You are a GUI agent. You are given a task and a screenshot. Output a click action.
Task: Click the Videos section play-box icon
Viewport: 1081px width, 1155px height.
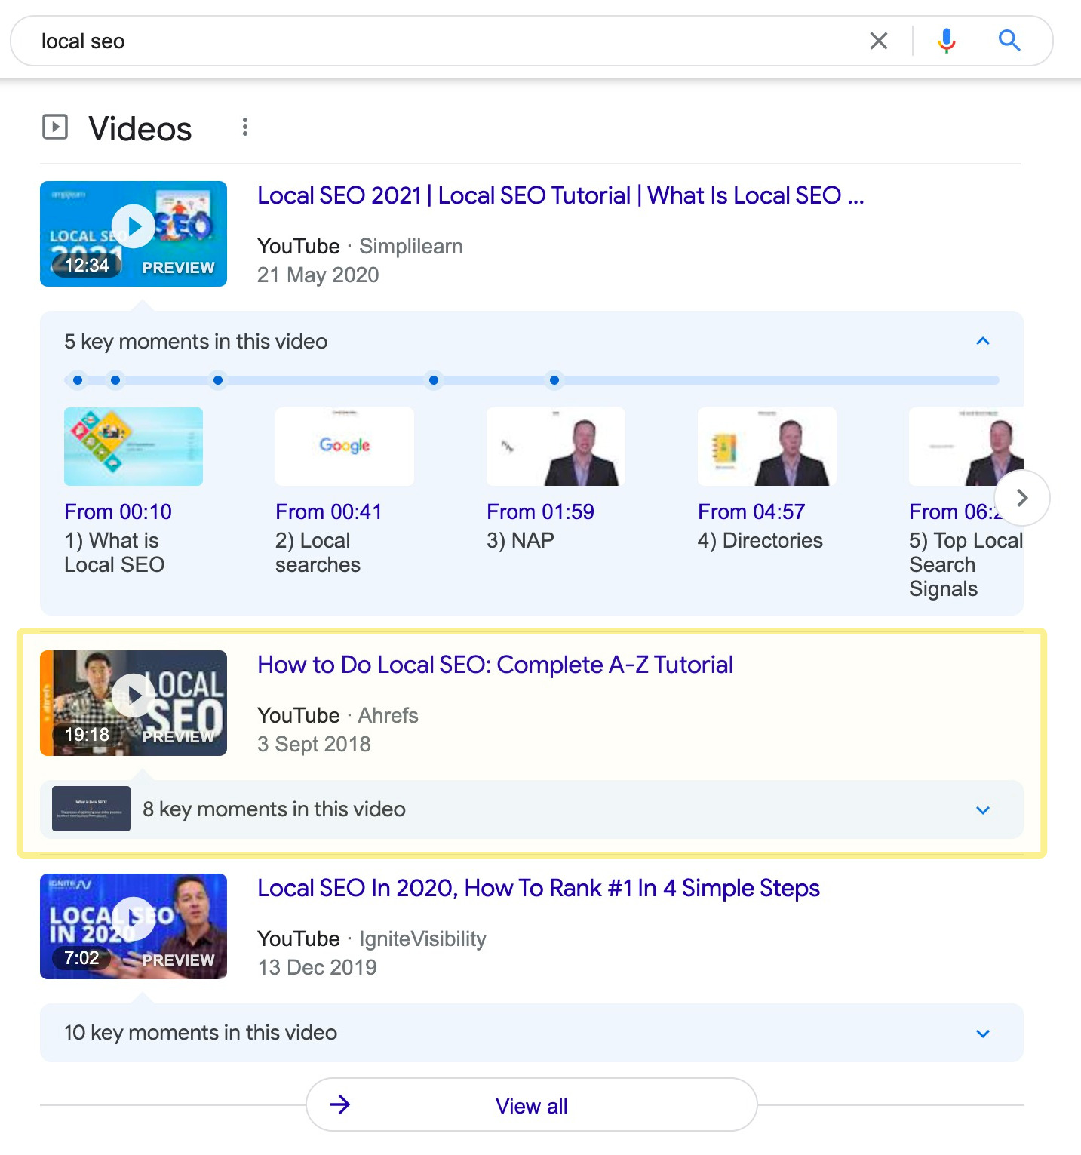tap(55, 127)
